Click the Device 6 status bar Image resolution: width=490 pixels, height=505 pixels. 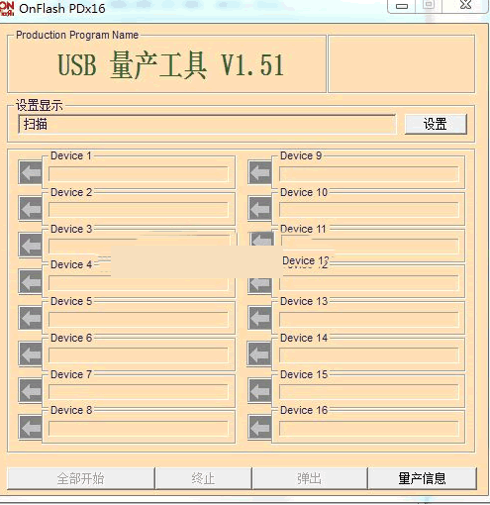pos(139,355)
